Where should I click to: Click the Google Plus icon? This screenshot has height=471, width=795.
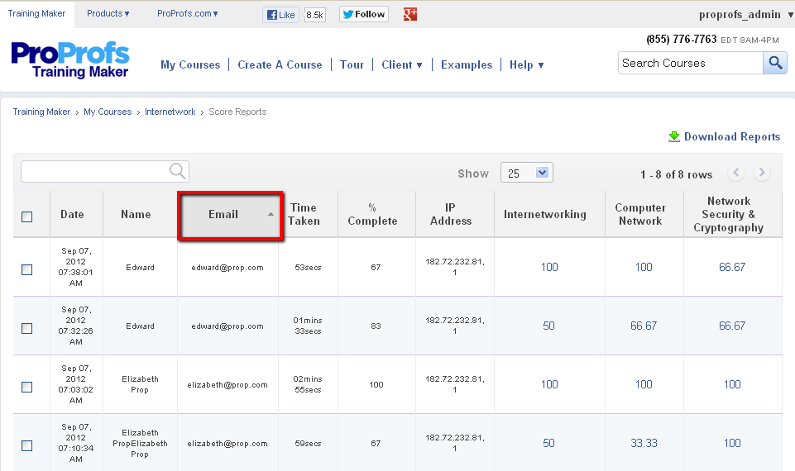(x=409, y=14)
